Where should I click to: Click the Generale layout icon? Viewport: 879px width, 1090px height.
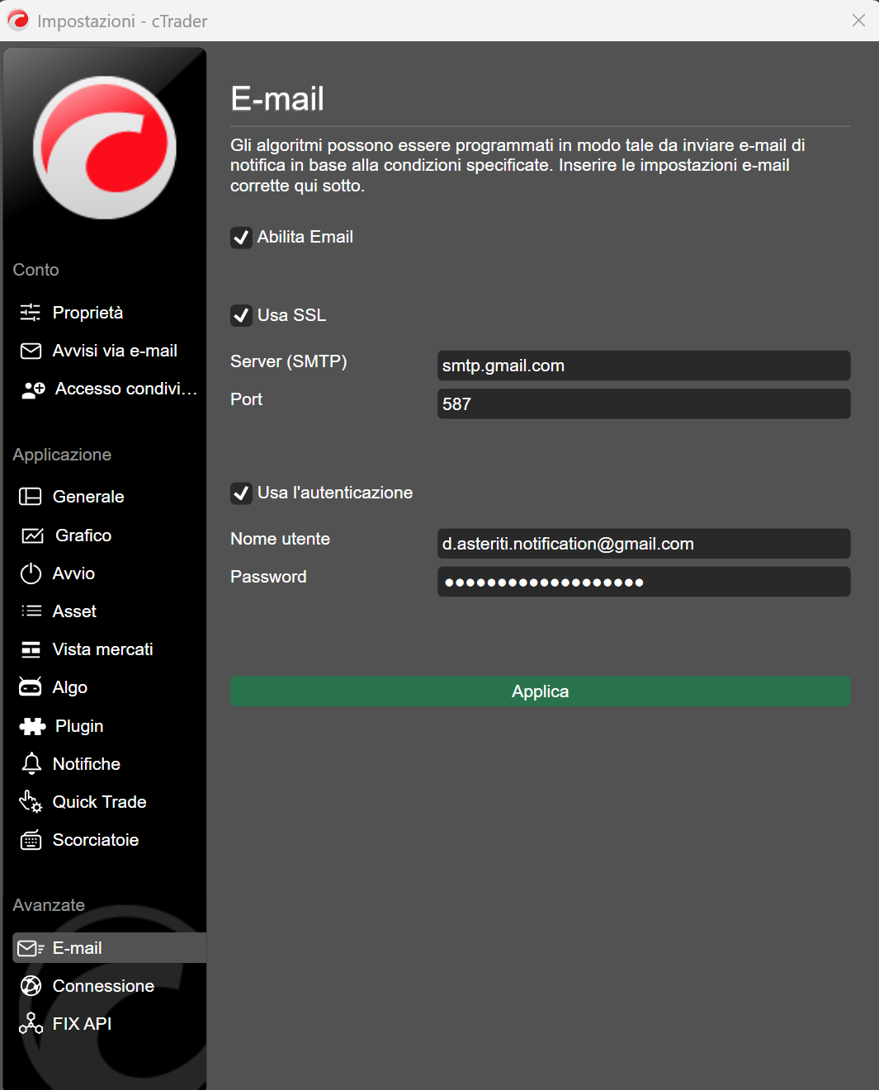coord(31,497)
